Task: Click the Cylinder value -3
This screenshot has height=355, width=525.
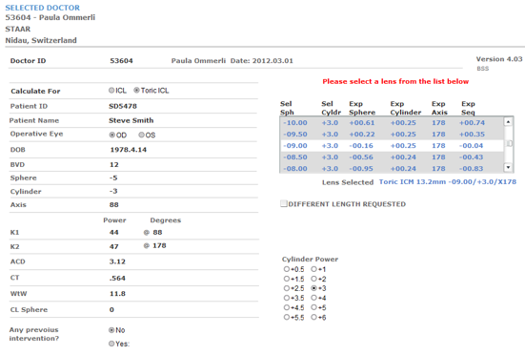Action: [x=113, y=191]
